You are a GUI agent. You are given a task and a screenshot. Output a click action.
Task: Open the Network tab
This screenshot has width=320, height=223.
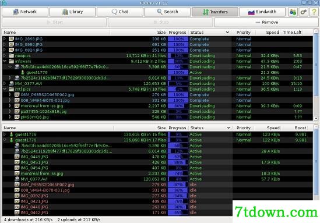point(25,12)
